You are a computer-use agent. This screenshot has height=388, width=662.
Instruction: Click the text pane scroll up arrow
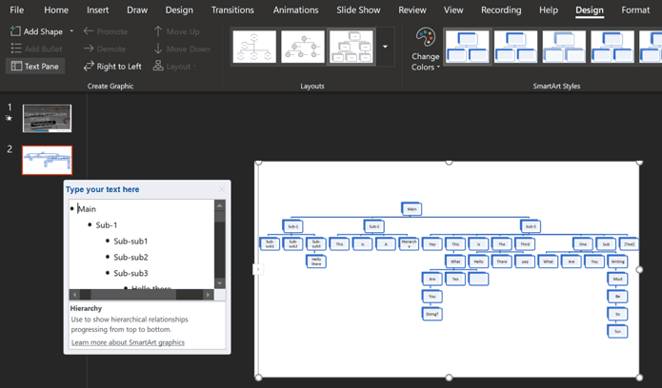pyautogui.click(x=220, y=205)
